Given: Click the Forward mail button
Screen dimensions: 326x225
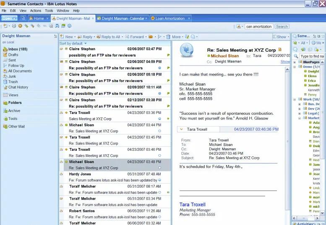Looking at the screenshot, I should (x=134, y=37).
